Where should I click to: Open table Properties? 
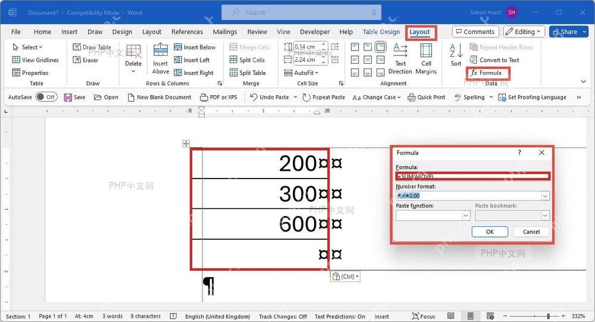[x=30, y=73]
